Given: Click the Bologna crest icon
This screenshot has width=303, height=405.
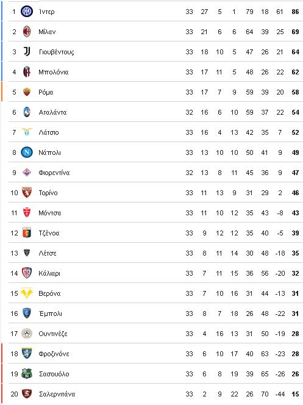Looking at the screenshot, I should tap(27, 72).
